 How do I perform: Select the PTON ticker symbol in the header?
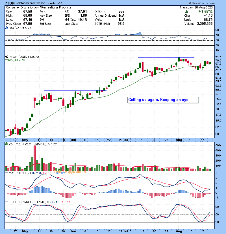(x=10, y=3)
